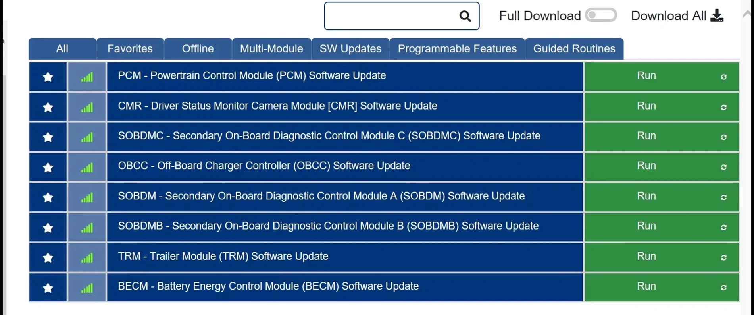Run the PCM Powertrain Control Module update
Image resolution: width=754 pixels, height=315 pixels.
646,75
